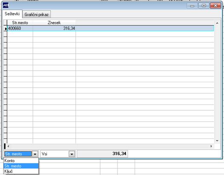Choose Str. mesto in the dropdown list
224x175 pixels.
click(x=21, y=166)
